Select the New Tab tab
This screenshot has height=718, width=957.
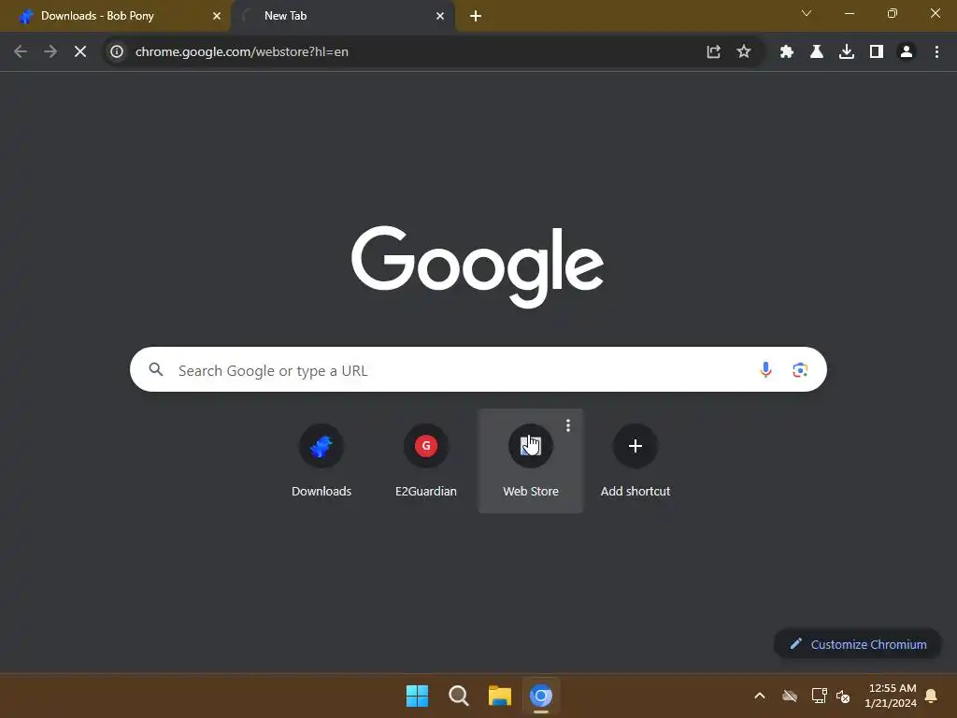click(342, 16)
